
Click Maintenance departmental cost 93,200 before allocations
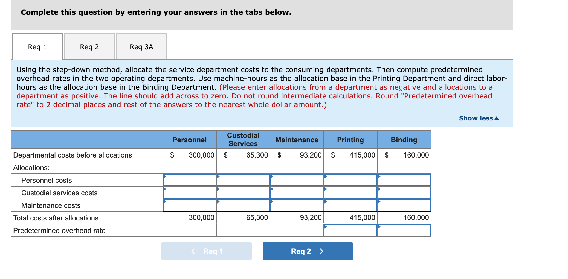[311, 155]
